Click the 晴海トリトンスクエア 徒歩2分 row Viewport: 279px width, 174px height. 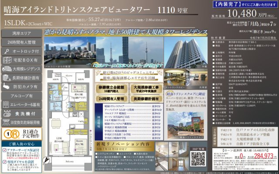[x=133, y=106]
